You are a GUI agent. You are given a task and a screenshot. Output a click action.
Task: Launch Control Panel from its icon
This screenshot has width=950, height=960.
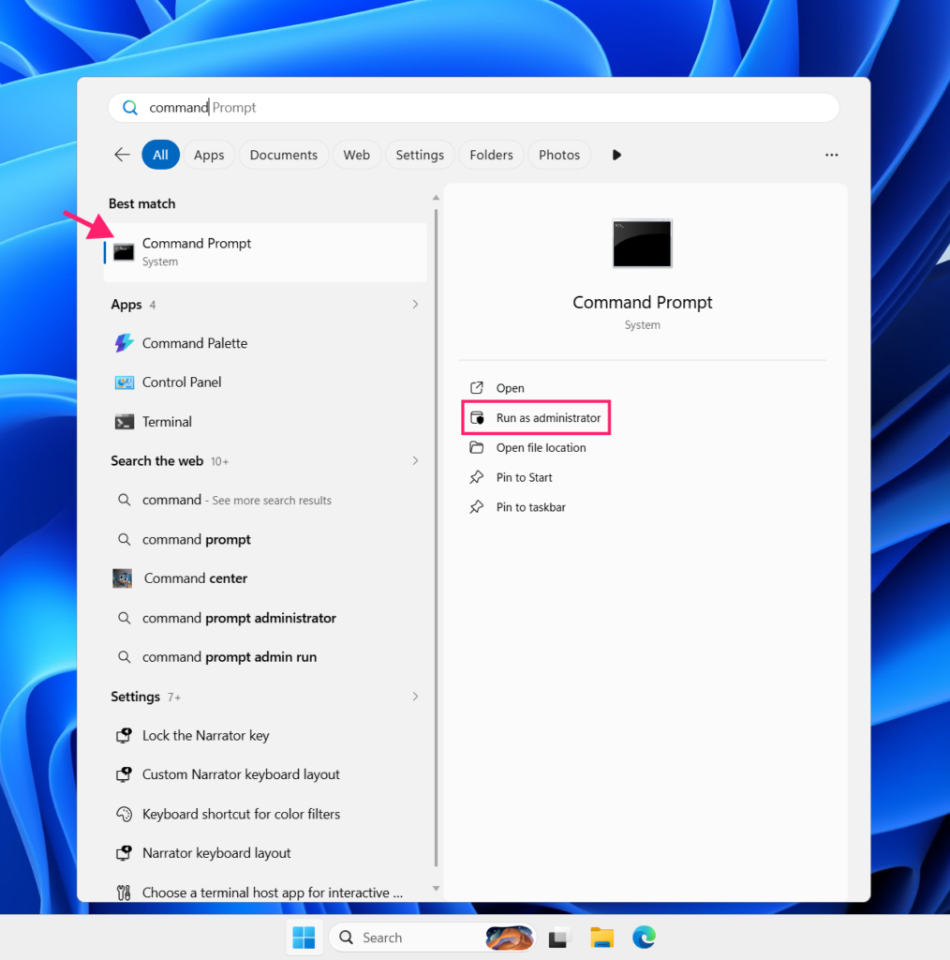[125, 382]
